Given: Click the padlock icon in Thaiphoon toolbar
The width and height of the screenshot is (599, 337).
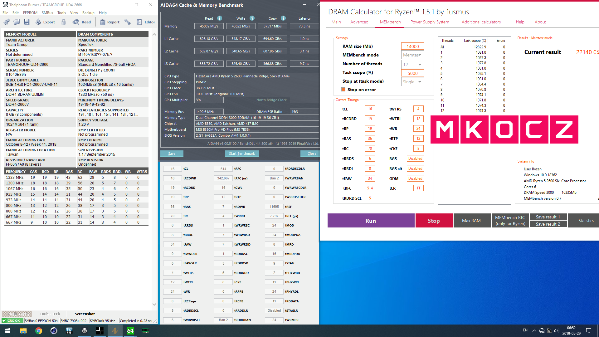Looking at the screenshot, I should [64, 22].
